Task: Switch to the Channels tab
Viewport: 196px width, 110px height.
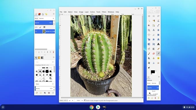Action: point(39,14)
